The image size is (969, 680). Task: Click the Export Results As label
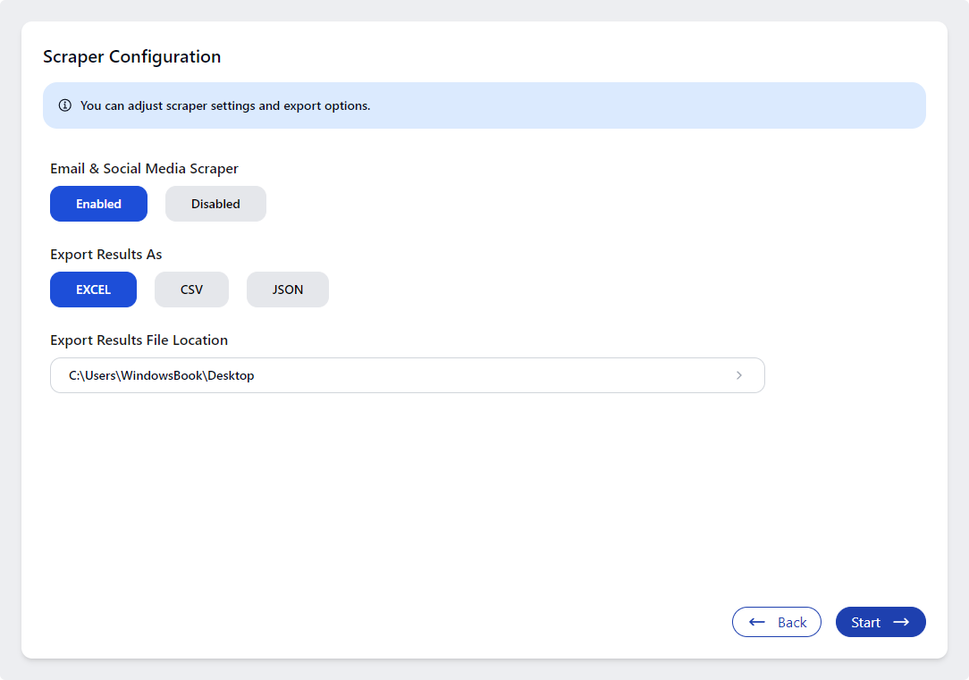tap(105, 254)
